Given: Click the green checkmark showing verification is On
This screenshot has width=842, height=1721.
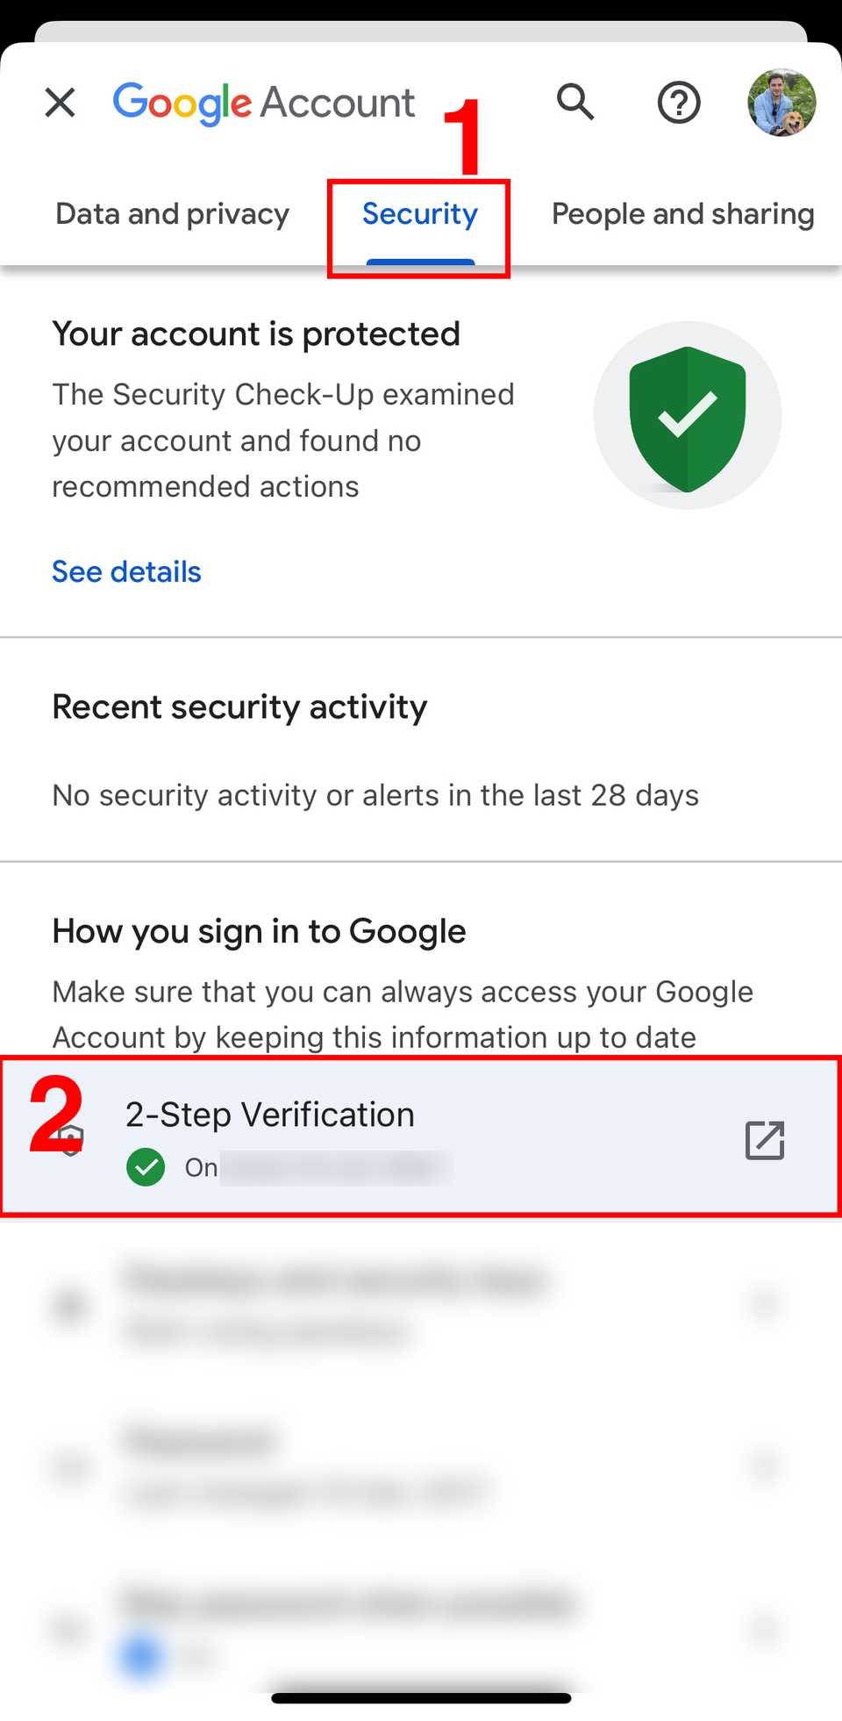Looking at the screenshot, I should tap(146, 1167).
